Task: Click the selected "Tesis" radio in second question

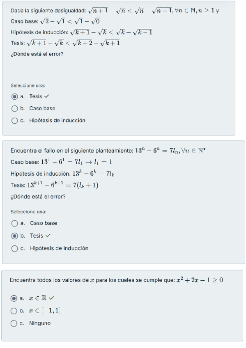Action: (x=14, y=236)
